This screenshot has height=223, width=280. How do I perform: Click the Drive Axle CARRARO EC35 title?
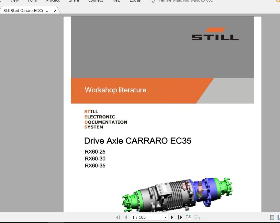[x=138, y=141]
